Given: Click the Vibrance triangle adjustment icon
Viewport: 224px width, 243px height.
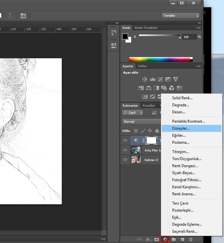Looking at the screenshot, I should [176, 79].
